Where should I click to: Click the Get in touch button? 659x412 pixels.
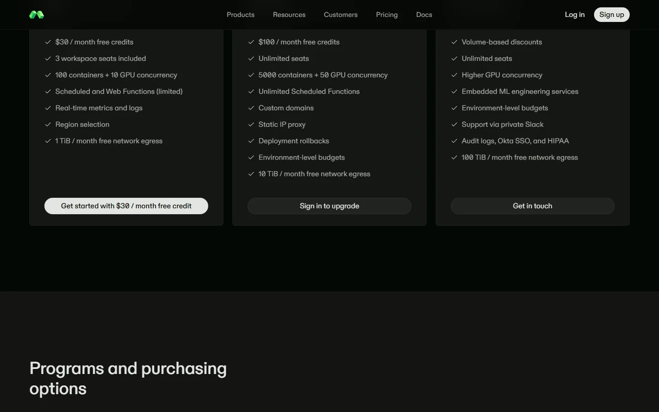click(533, 206)
